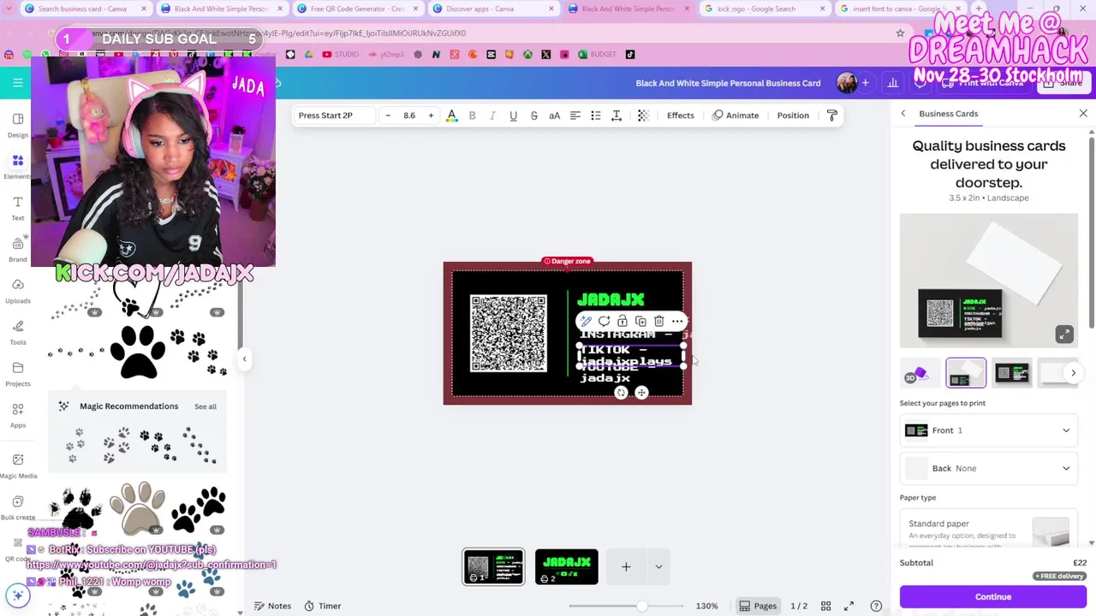Screen dimensions: 1096x616
Task: Toggle the Pages view button
Action: coord(758,606)
